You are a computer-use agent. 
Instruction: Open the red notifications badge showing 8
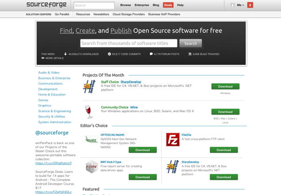point(250,5)
